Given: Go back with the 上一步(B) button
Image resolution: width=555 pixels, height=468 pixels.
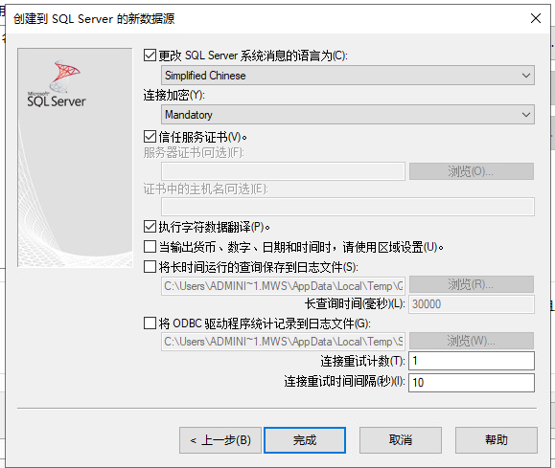Looking at the screenshot, I should (220, 440).
